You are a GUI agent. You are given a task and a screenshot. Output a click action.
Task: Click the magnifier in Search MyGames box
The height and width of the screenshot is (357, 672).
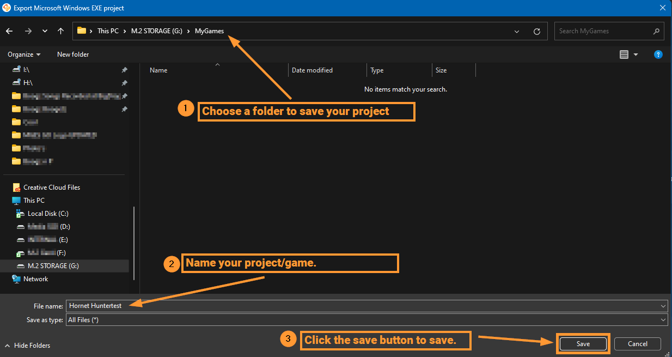pos(656,31)
